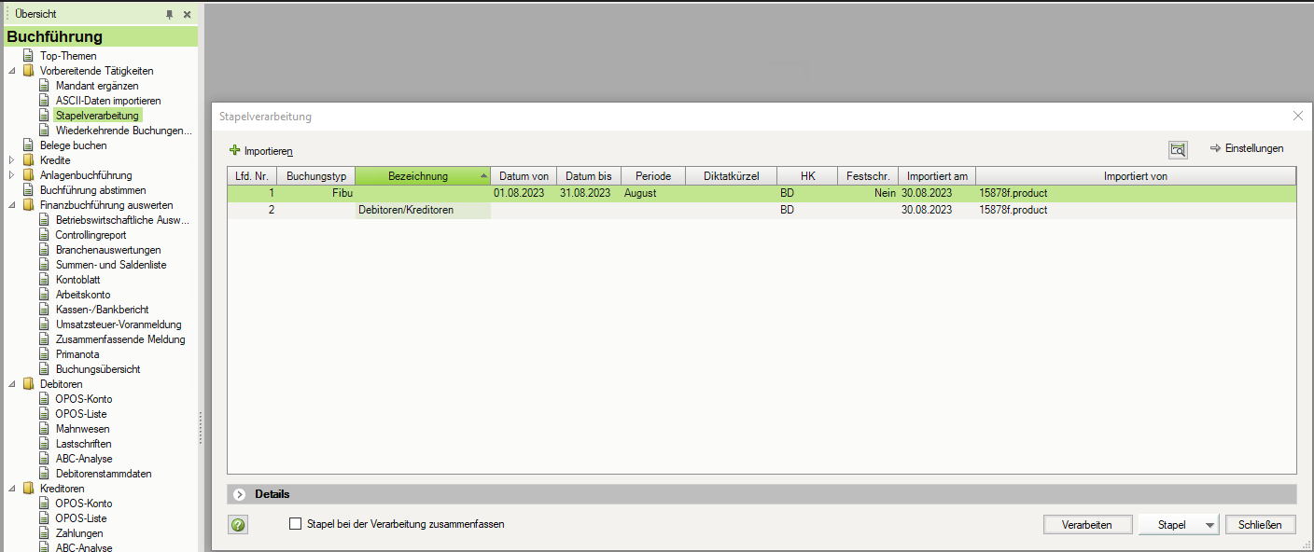Collapse the Finanzbuchführung auswerten tree node
Image resolution: width=1314 pixels, height=552 pixels.
pos(11,205)
